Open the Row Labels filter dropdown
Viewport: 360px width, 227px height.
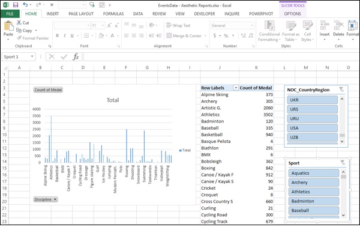click(x=236, y=88)
